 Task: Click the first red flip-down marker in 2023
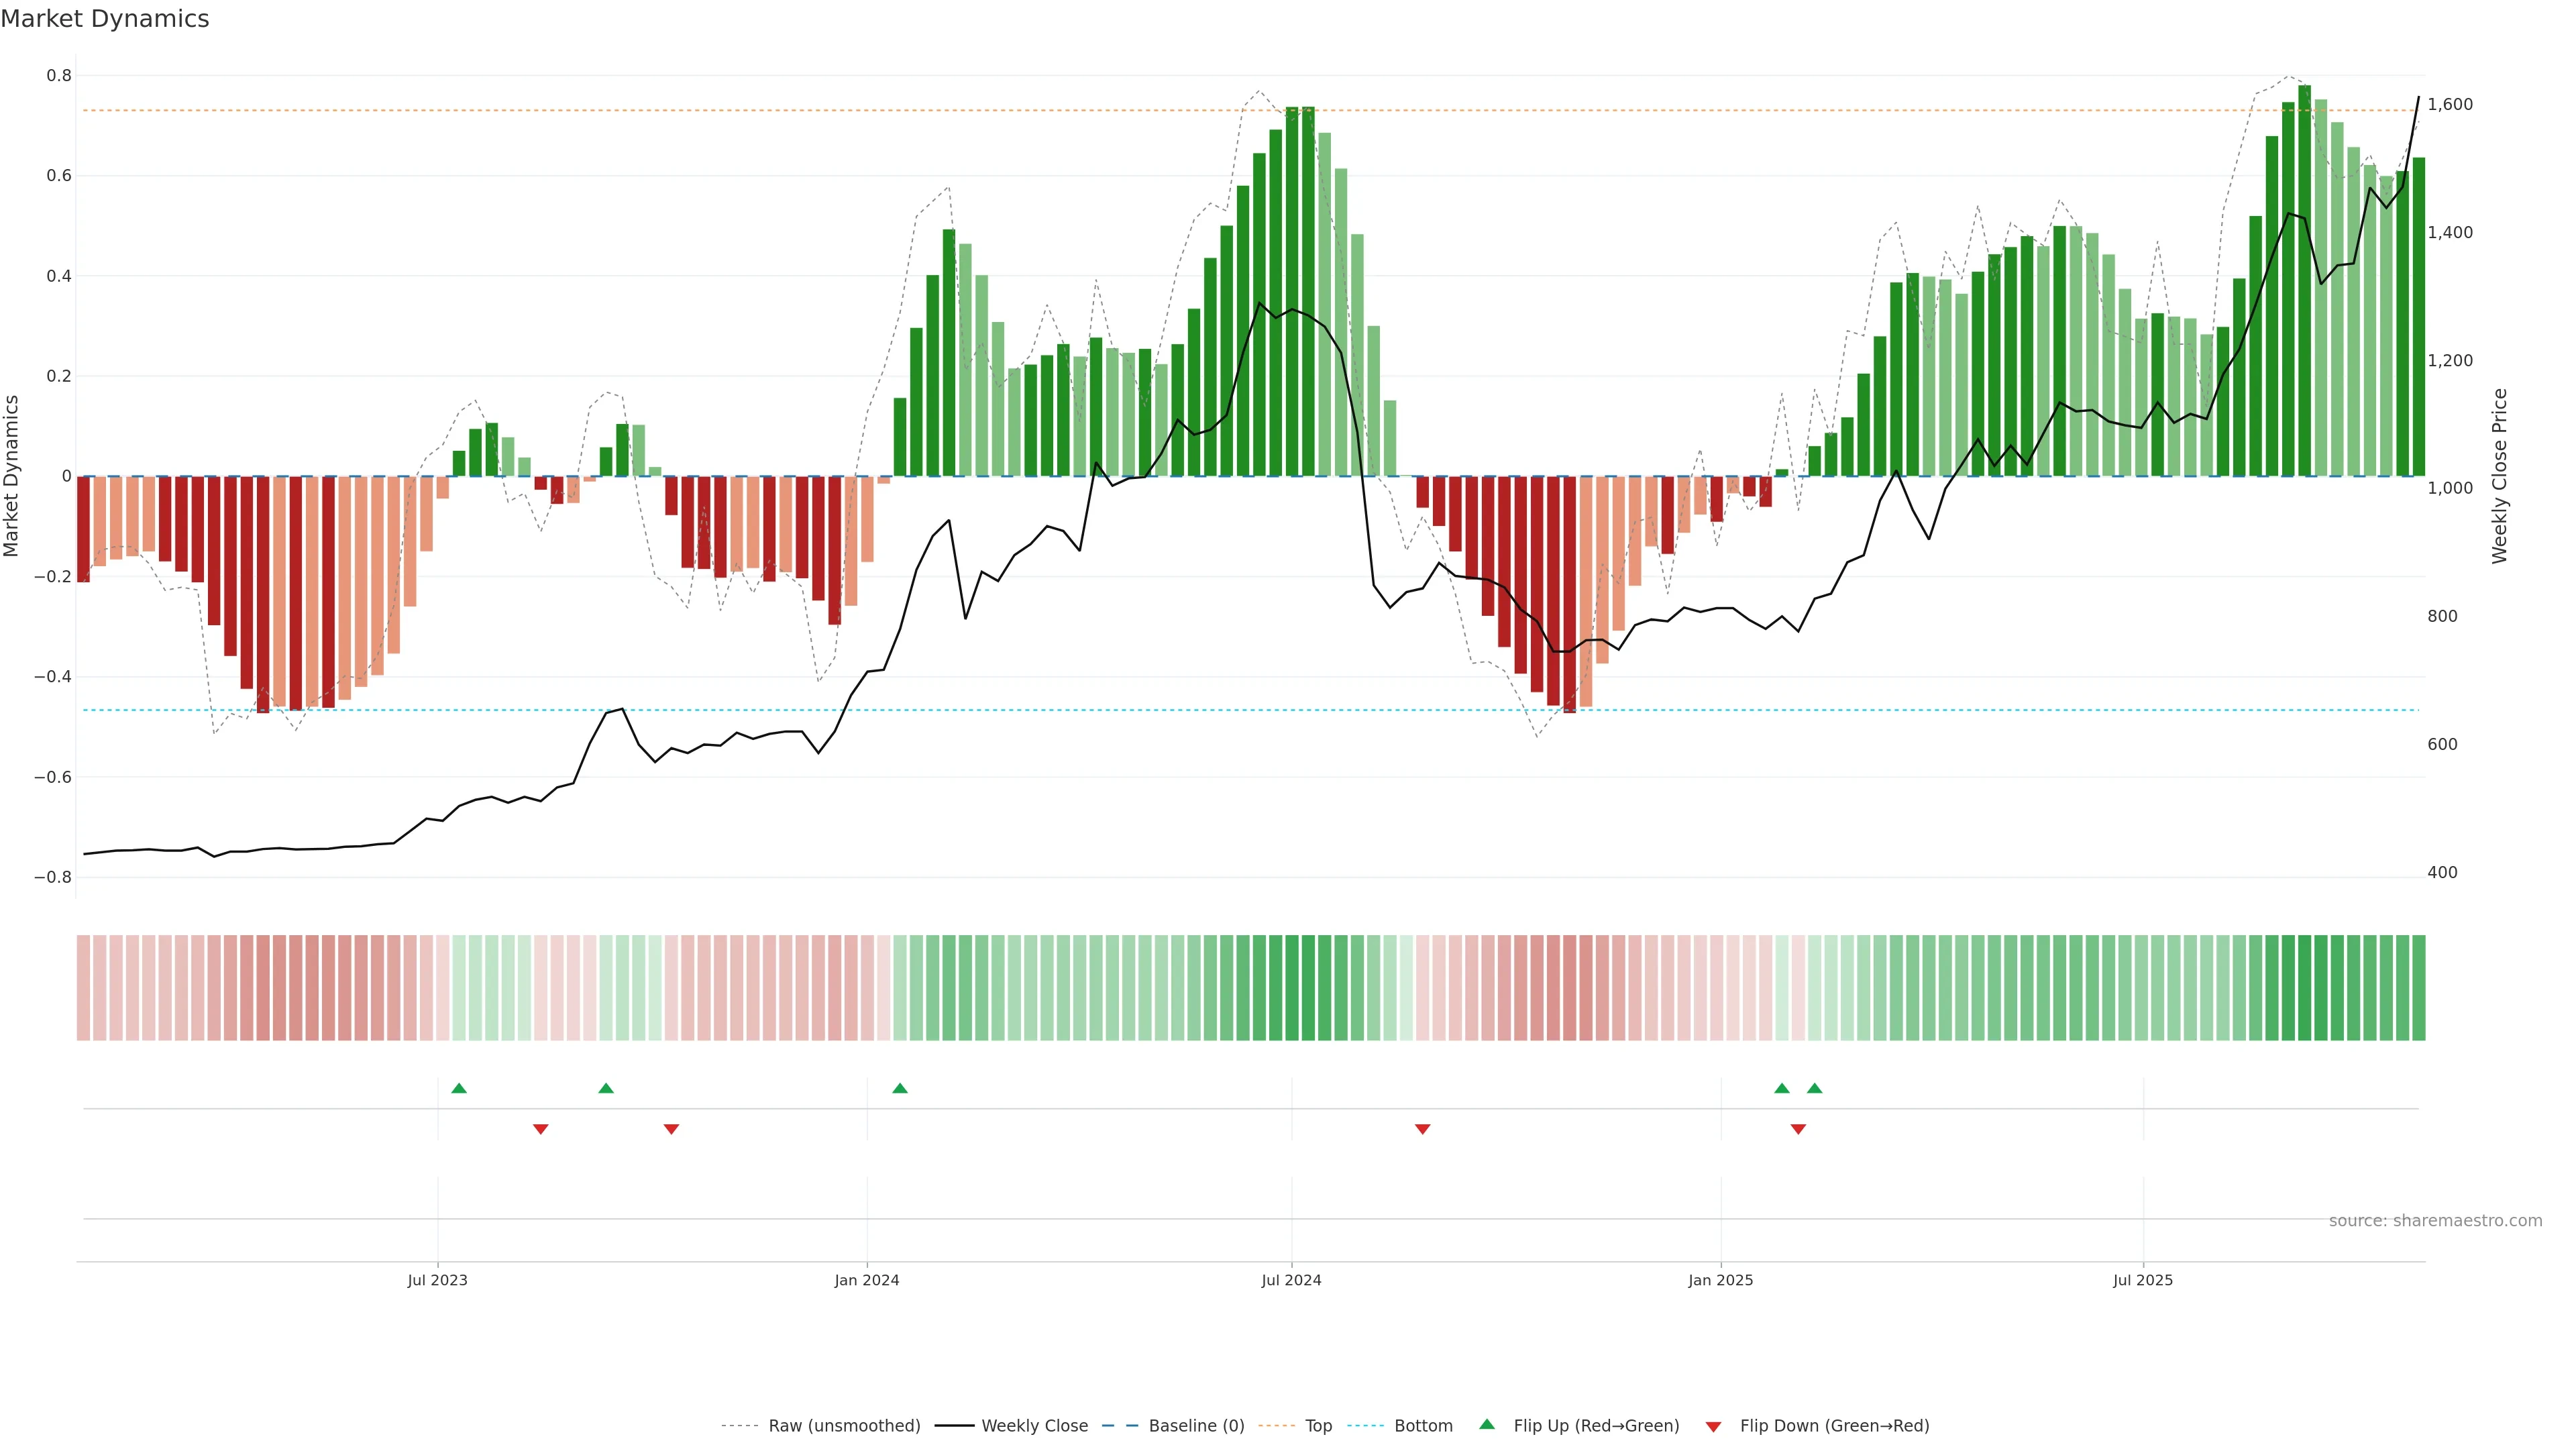click(541, 1129)
